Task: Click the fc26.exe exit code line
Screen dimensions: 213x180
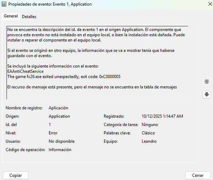Action: click(66, 77)
